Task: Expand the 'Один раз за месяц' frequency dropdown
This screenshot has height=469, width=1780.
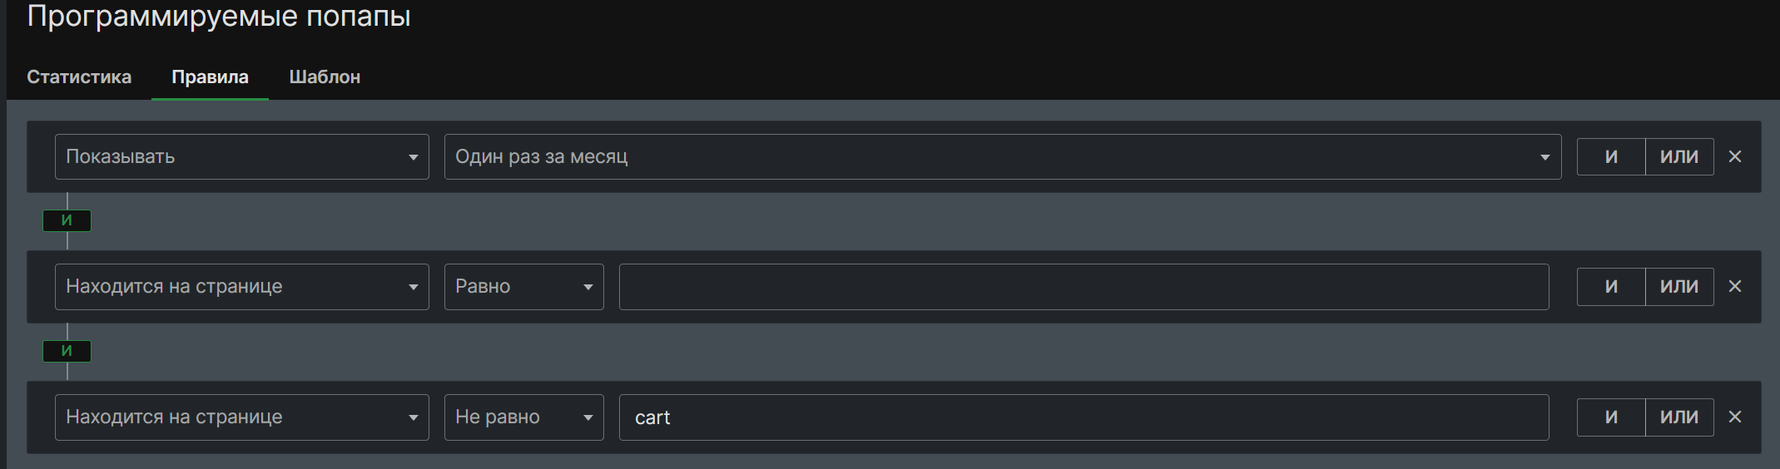Action: 1002,156
